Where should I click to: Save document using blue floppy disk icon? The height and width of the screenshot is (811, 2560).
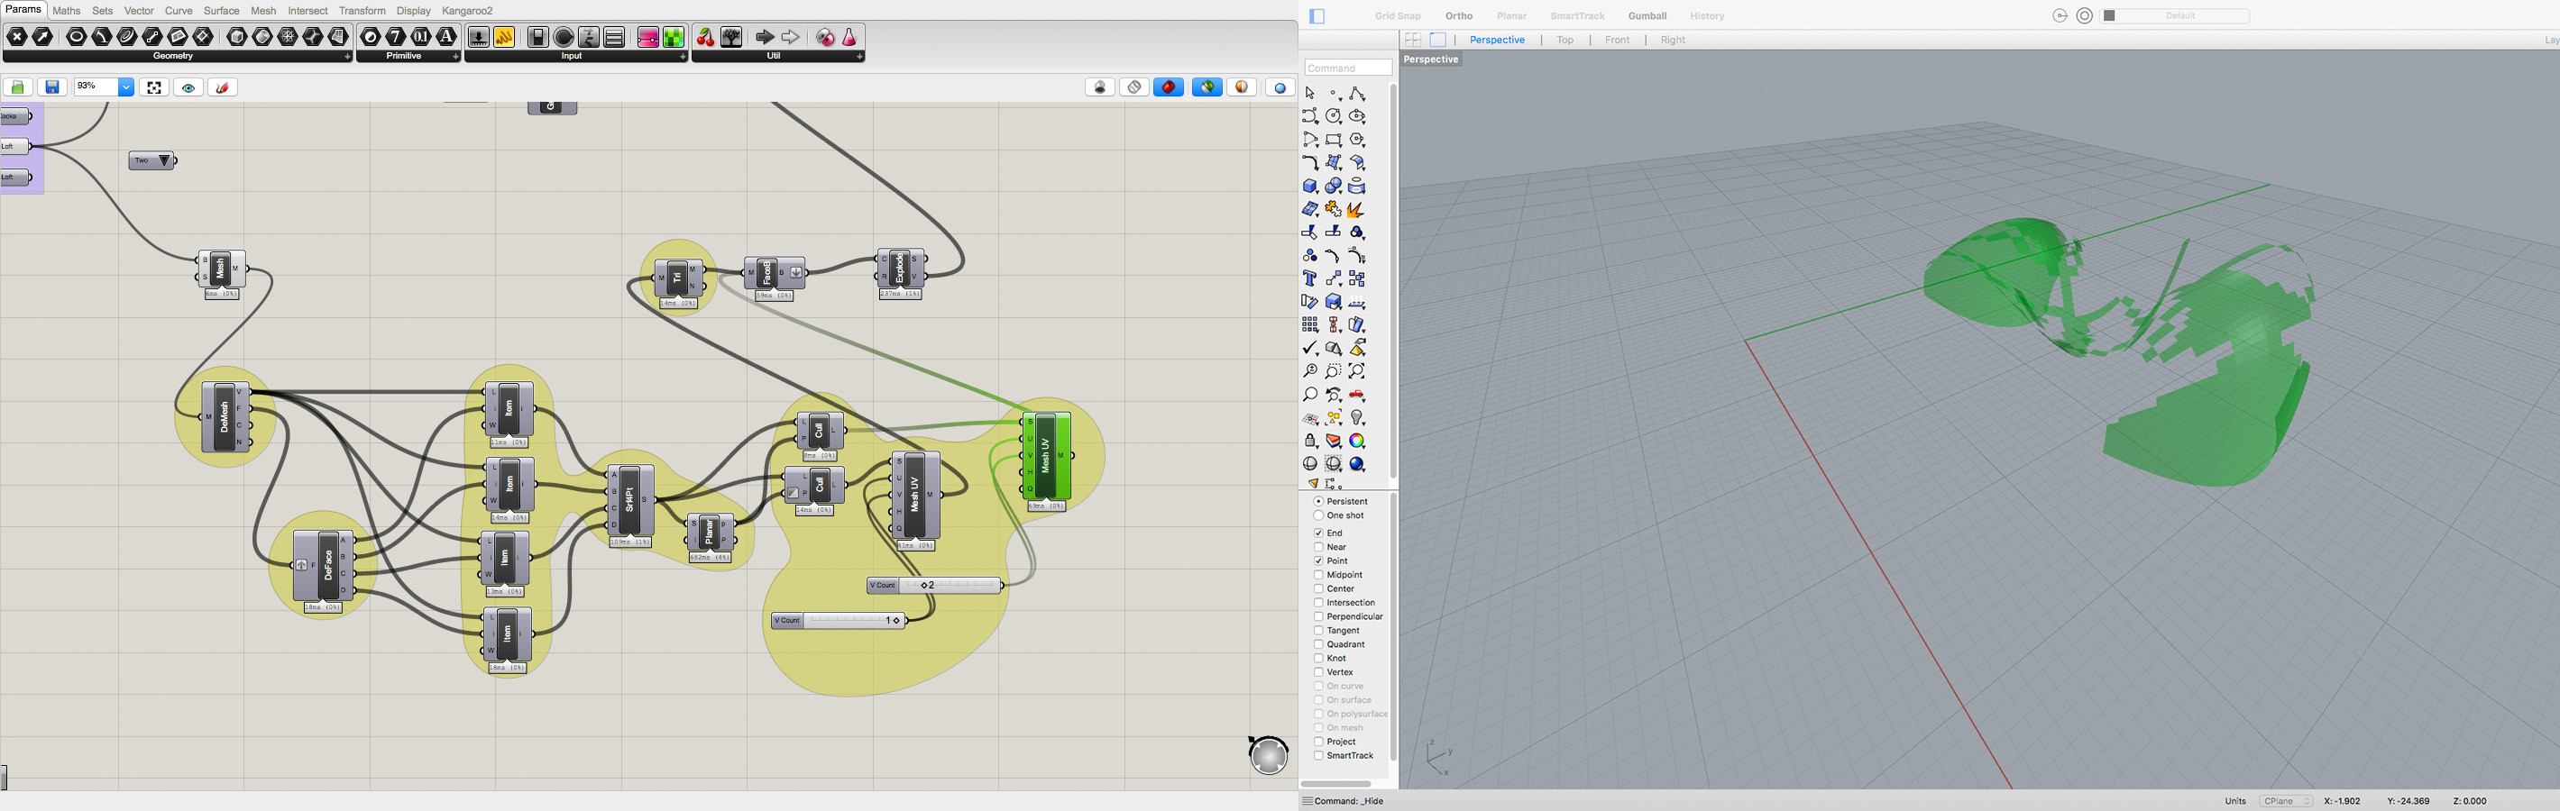click(x=52, y=87)
